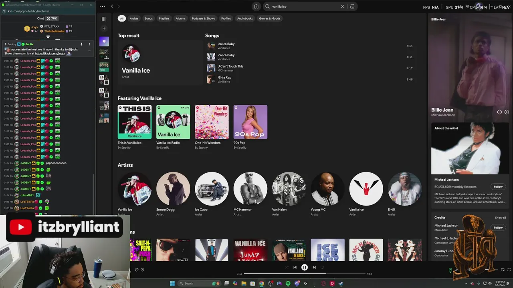Image resolution: width=513 pixels, height=288 pixels.
Task: Enter full screen player mode
Action: pos(509,270)
